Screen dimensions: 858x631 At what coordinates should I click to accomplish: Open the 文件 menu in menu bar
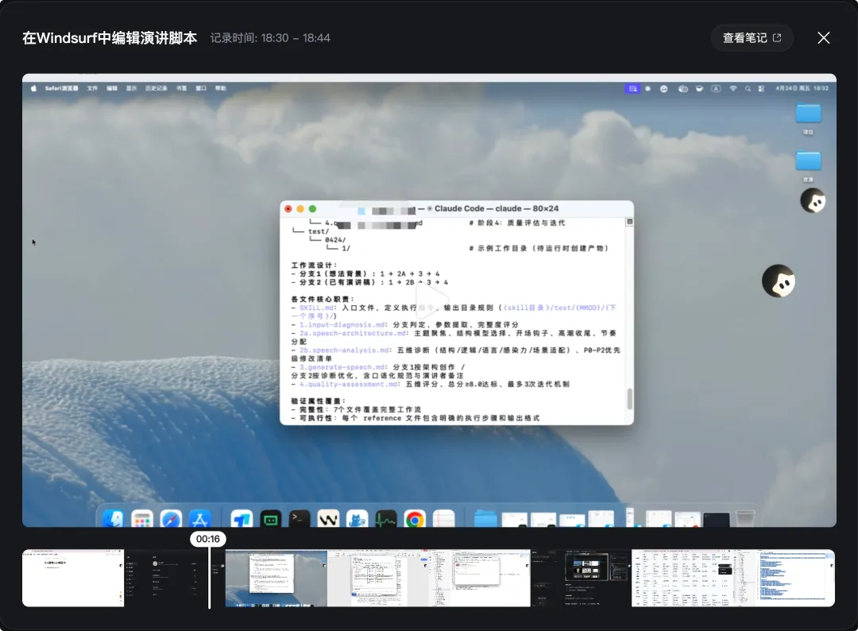pos(92,88)
